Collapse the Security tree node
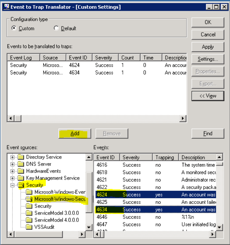This screenshot has height=245, width=230. (x=12, y=185)
